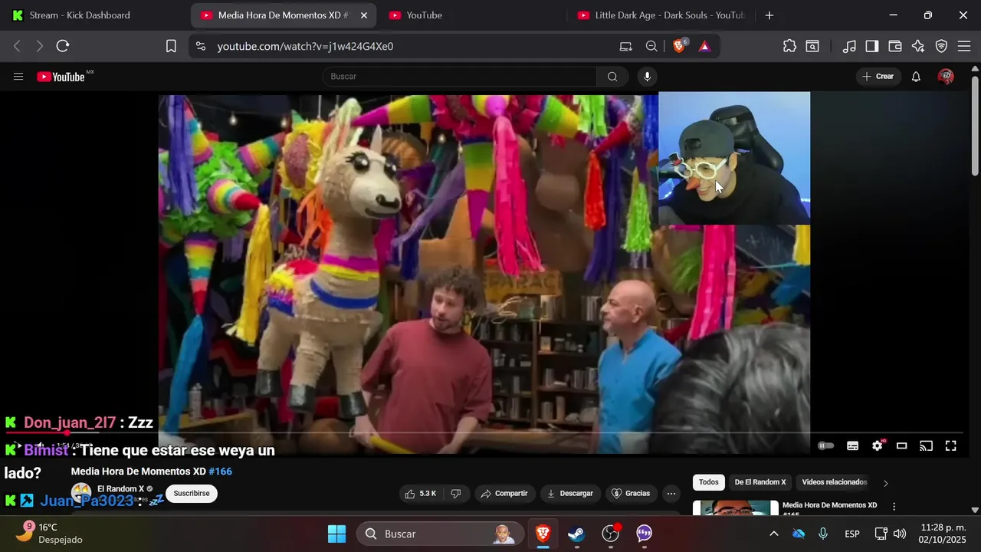Switch player to theater mode
The height and width of the screenshot is (552, 981).
pyautogui.click(x=902, y=445)
